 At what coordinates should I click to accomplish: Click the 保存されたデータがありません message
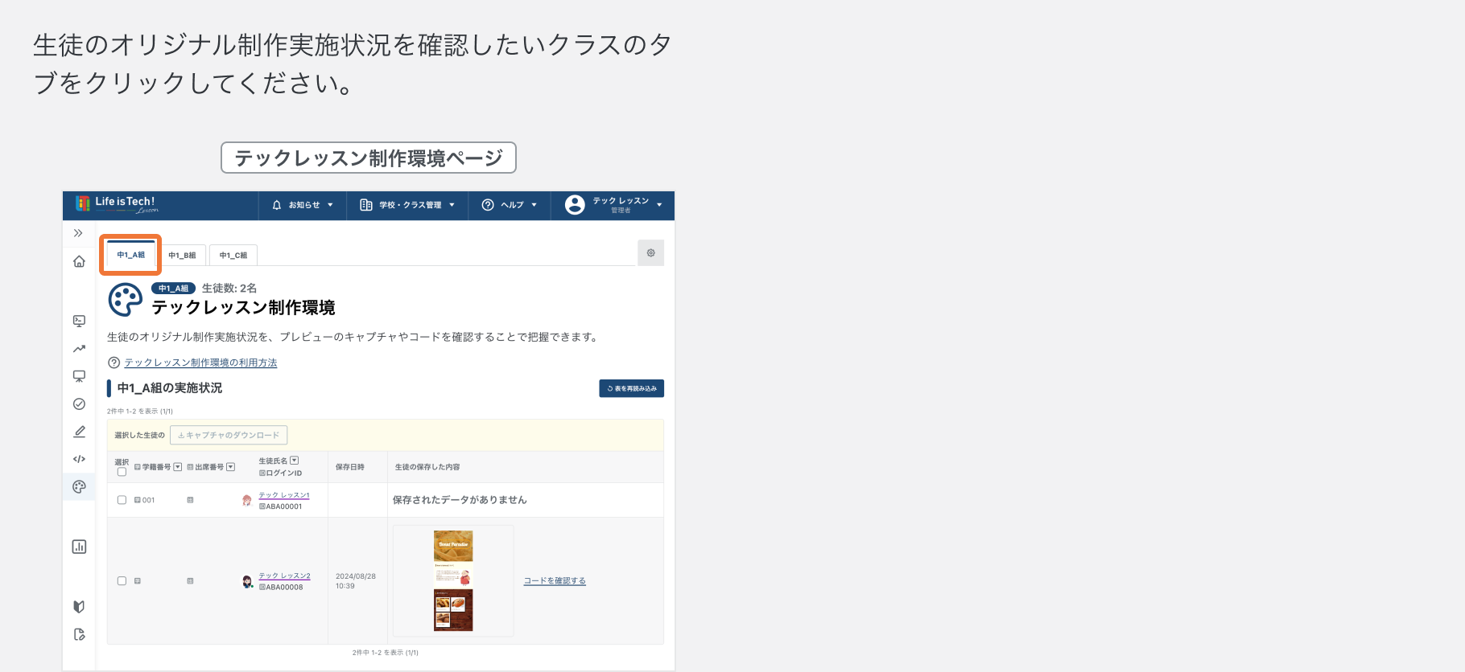click(x=460, y=500)
